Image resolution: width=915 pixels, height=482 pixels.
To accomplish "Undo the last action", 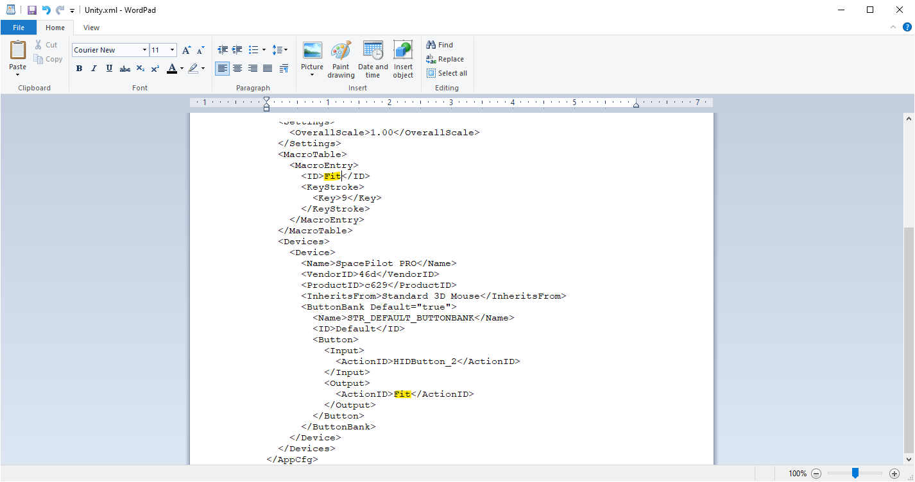I will click(x=46, y=10).
